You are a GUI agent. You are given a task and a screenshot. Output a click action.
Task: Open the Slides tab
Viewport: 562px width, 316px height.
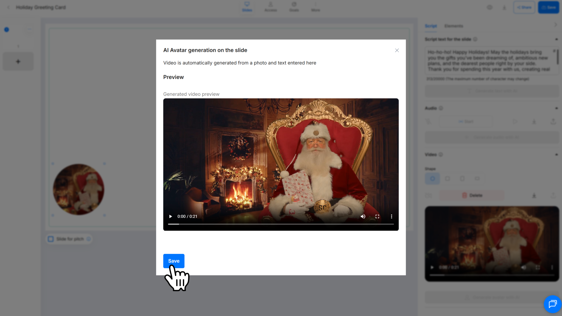tap(247, 7)
